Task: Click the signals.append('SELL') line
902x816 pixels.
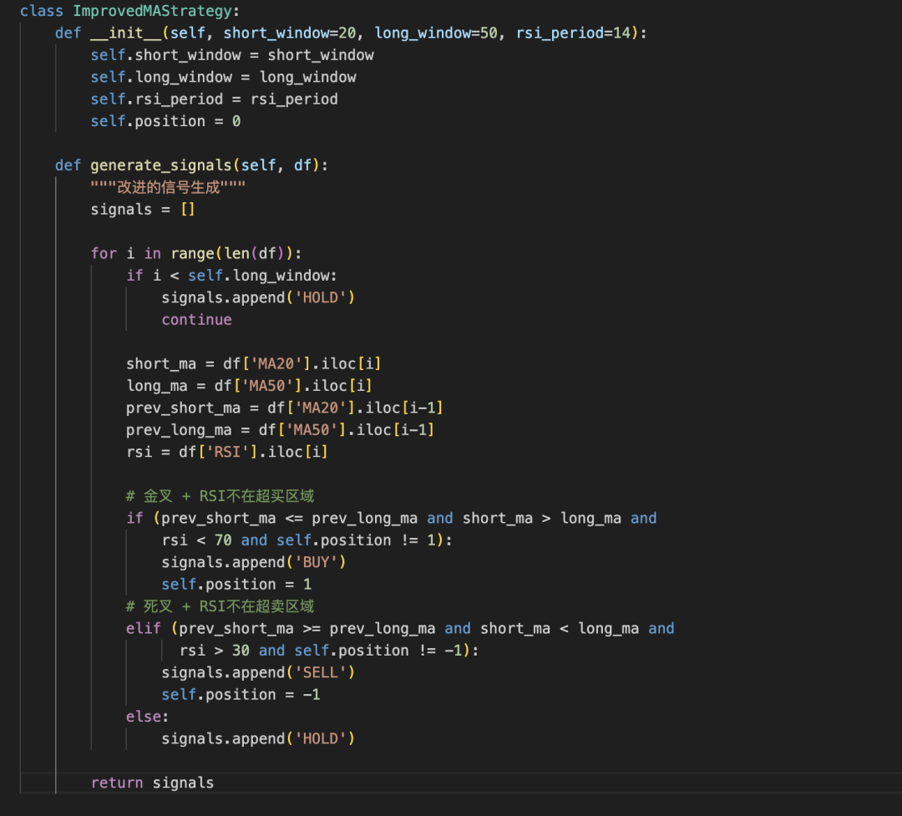Action: pyautogui.click(x=258, y=672)
